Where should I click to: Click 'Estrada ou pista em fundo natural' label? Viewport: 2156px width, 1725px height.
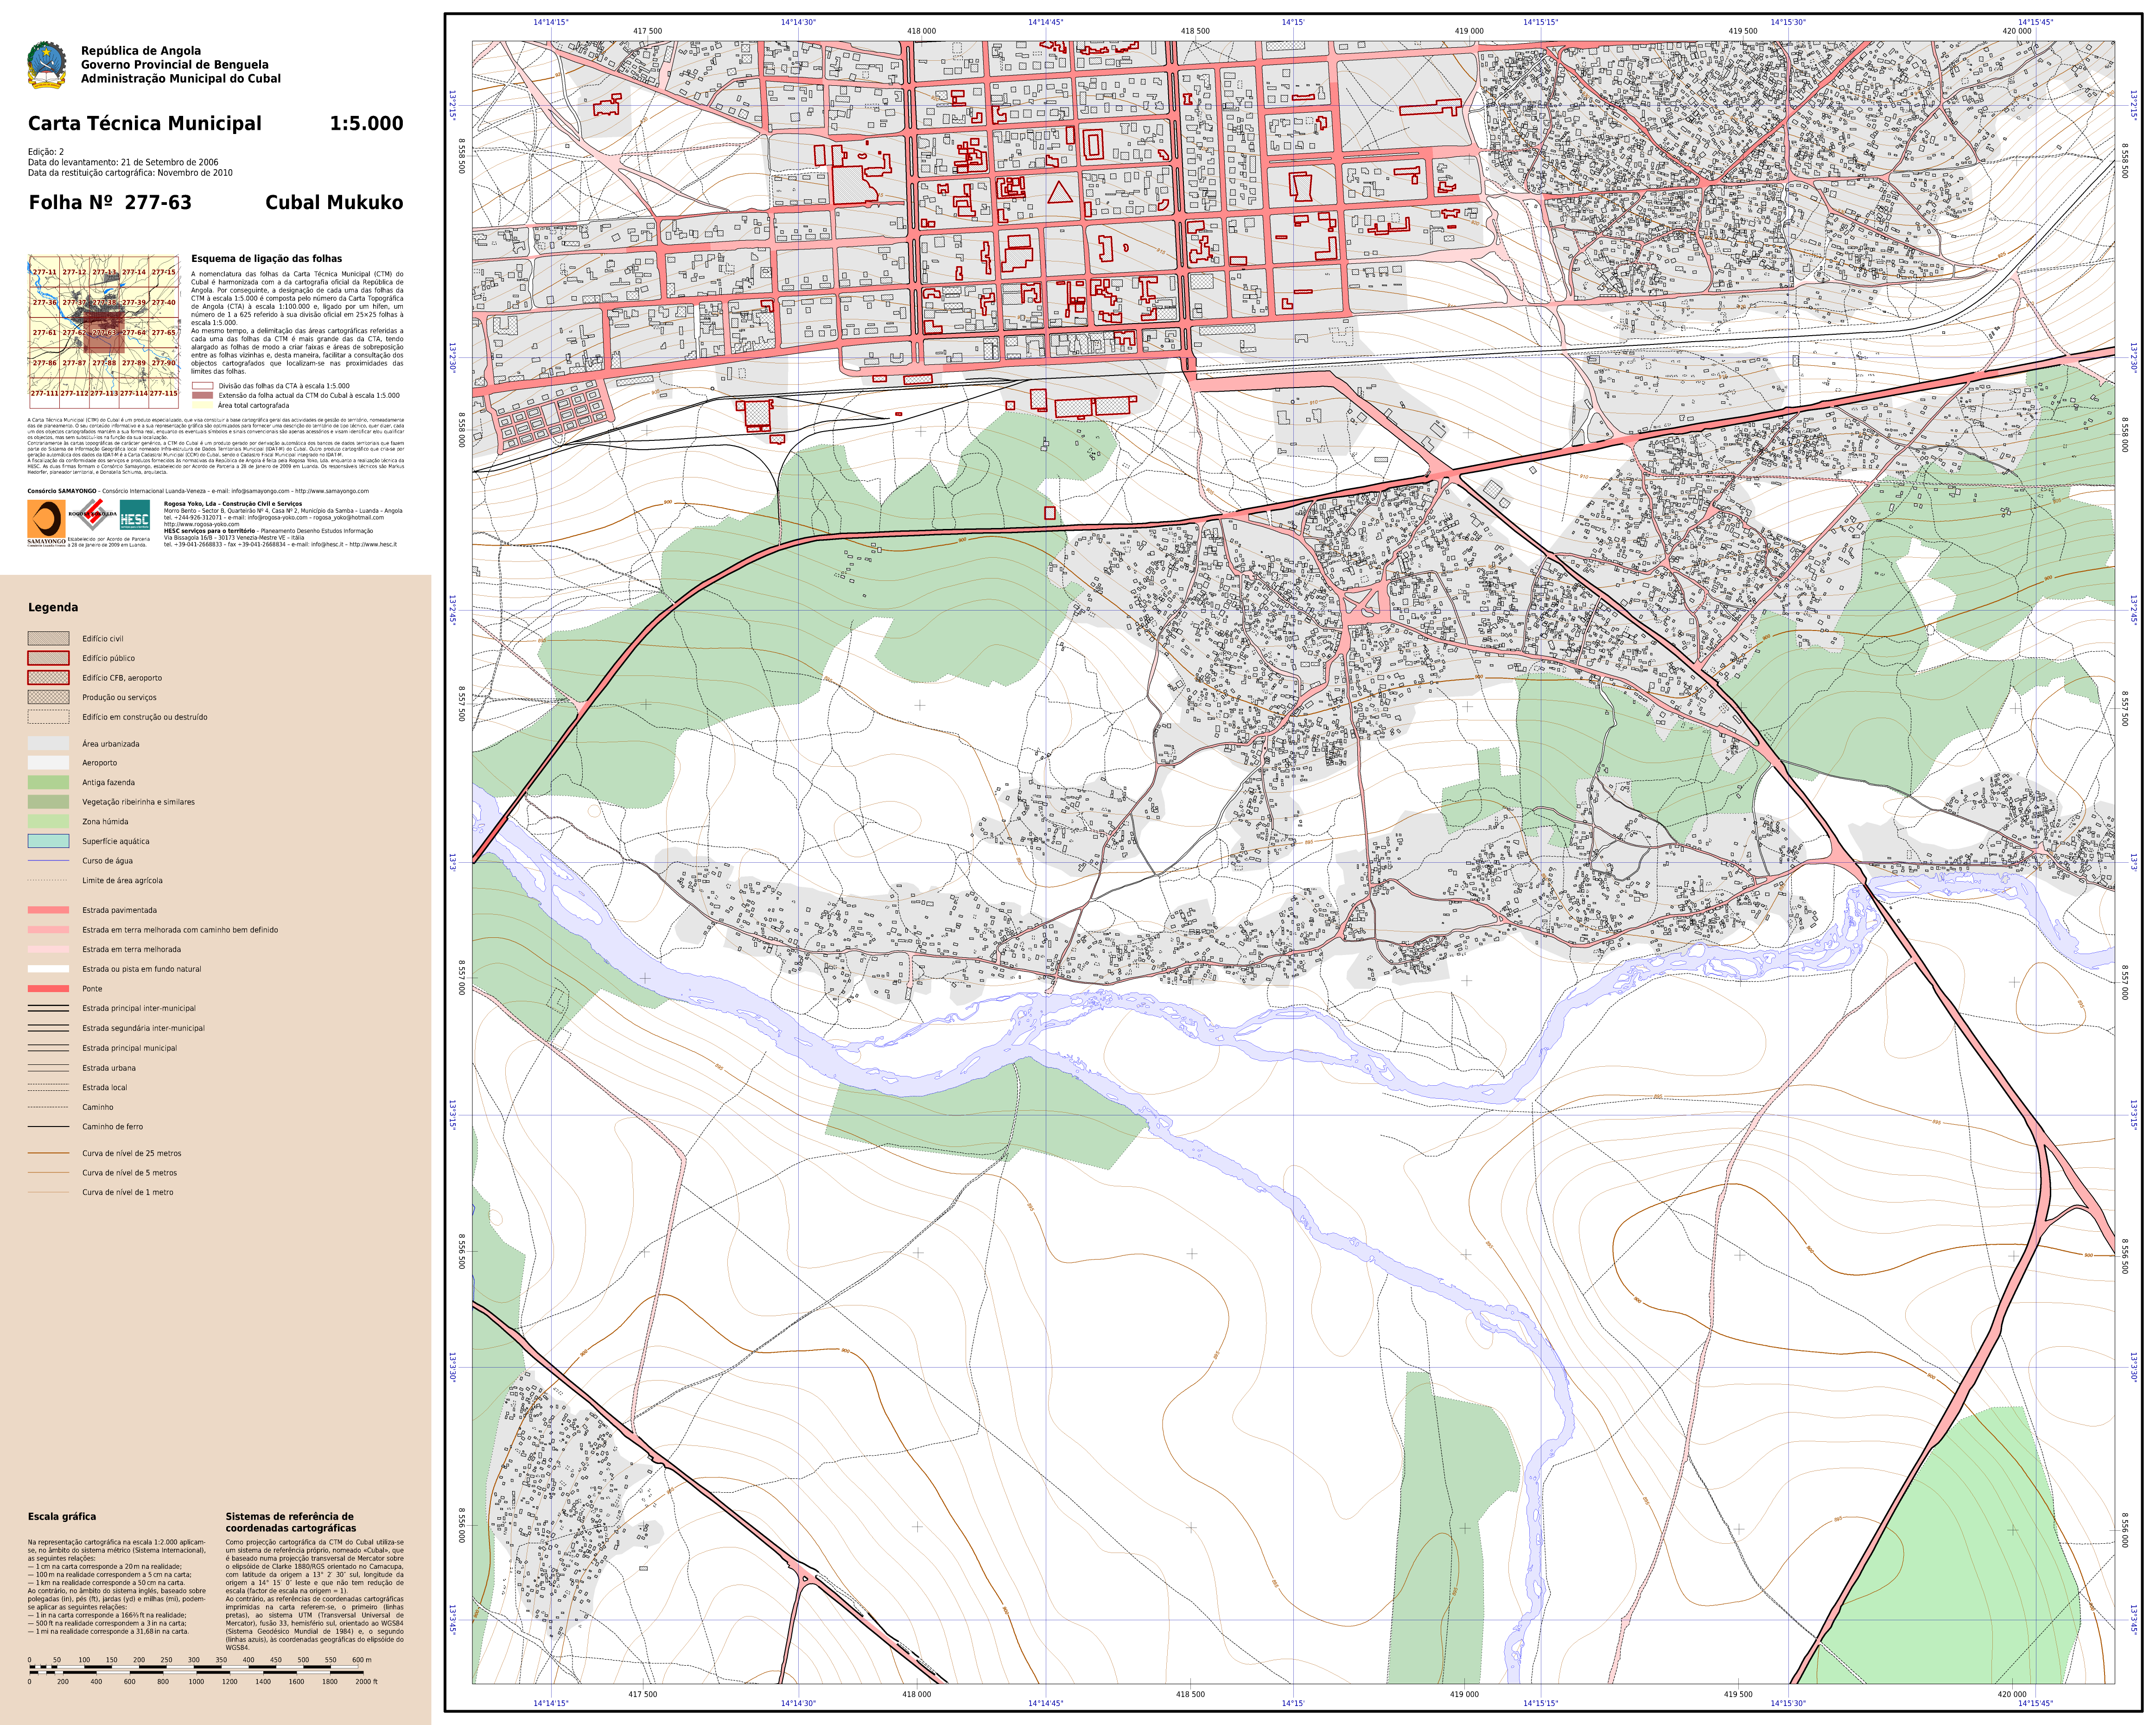point(141,969)
